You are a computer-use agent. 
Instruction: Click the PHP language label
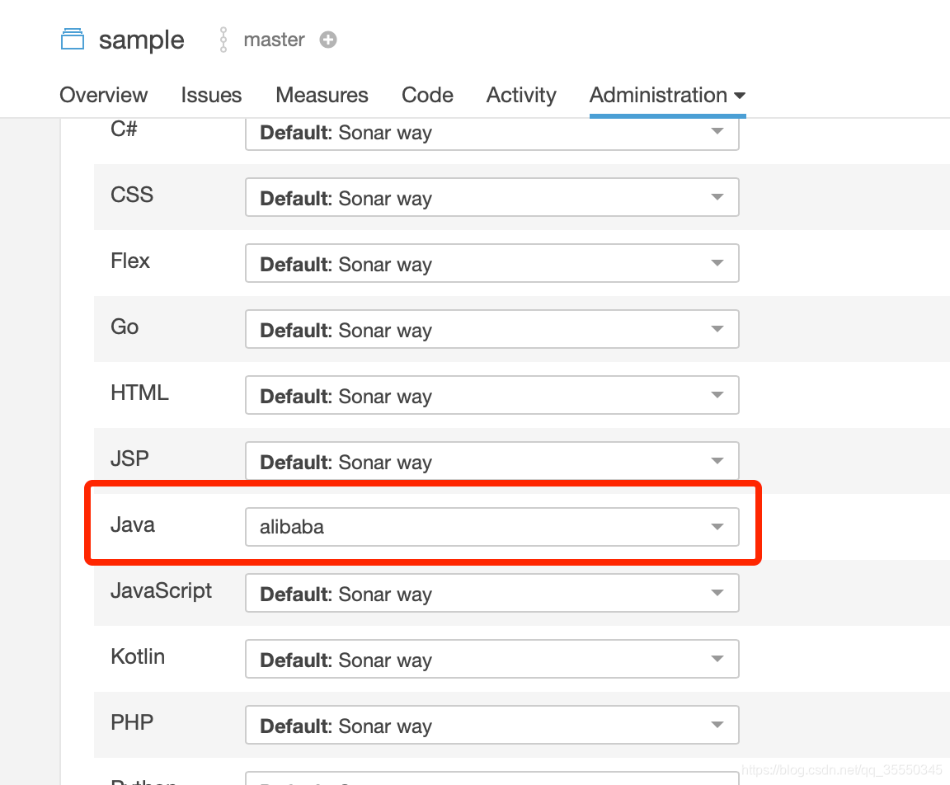132,722
